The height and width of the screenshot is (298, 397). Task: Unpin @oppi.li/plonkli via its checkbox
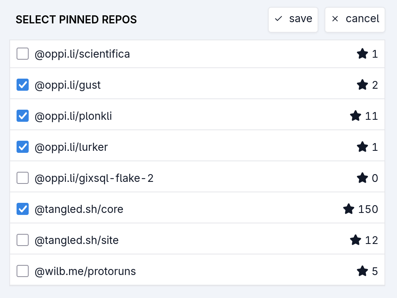23,116
